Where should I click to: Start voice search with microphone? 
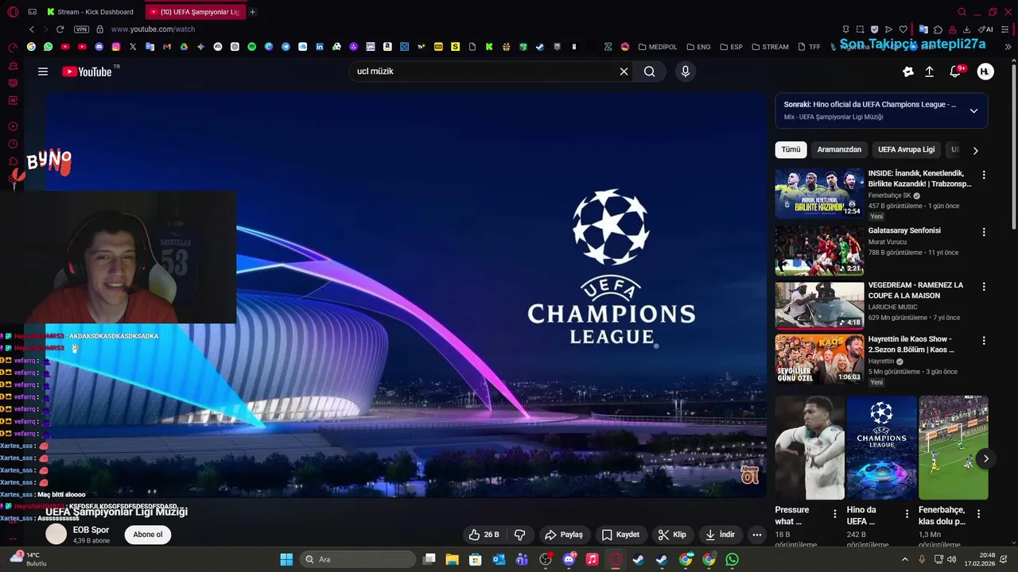tap(686, 71)
